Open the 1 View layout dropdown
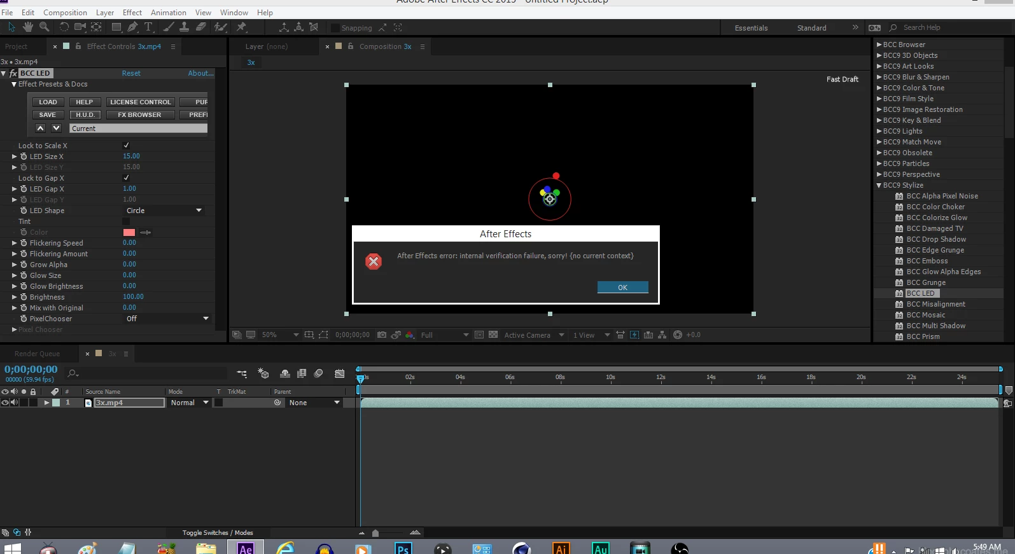This screenshot has height=554, width=1015. [591, 335]
